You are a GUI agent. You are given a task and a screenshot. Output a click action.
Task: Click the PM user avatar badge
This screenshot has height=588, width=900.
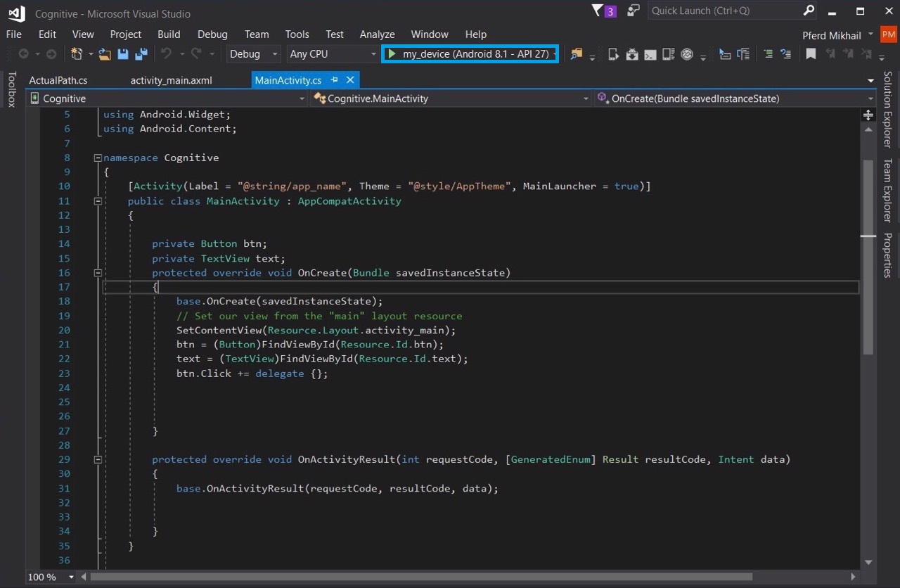pyautogui.click(x=888, y=34)
